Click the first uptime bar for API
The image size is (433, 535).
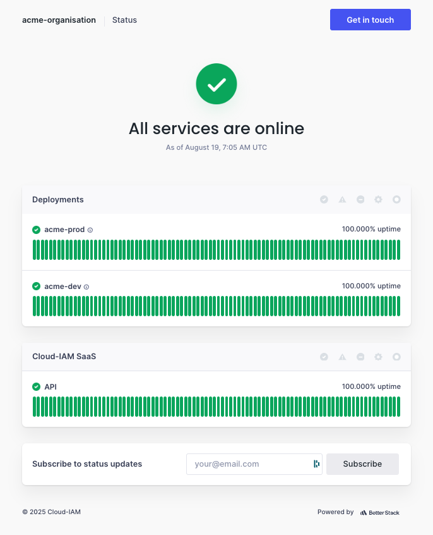pyautogui.click(x=34, y=407)
